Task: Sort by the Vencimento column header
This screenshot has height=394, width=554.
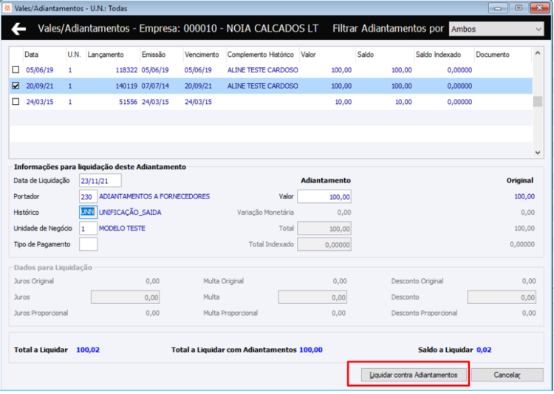Action: tap(202, 55)
